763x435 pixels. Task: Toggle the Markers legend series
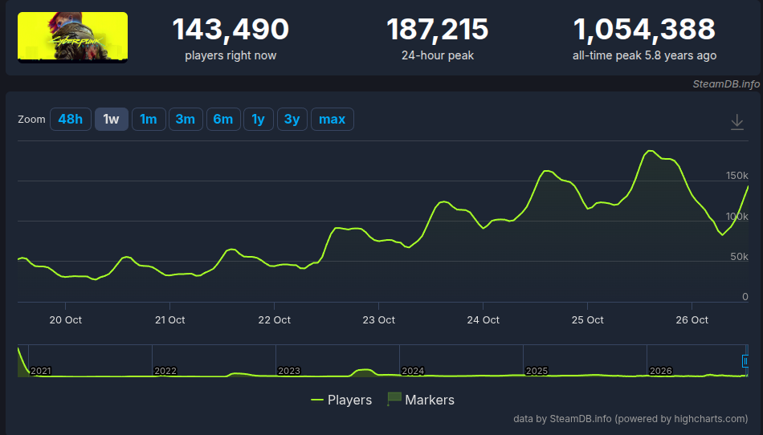[421, 400]
